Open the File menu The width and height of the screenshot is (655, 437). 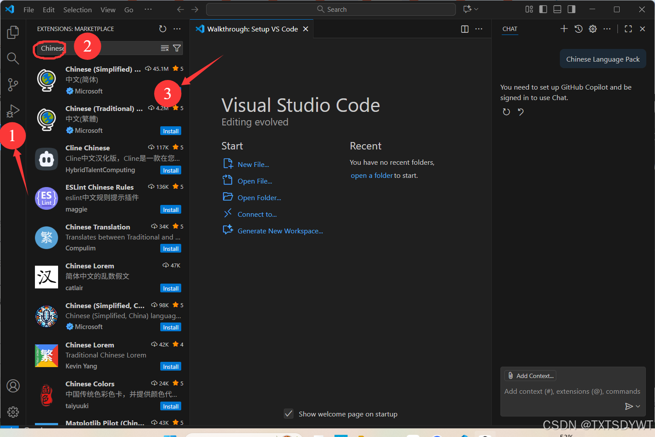tap(29, 10)
